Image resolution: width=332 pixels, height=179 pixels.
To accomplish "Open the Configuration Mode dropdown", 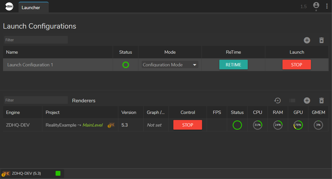I will pos(170,65).
